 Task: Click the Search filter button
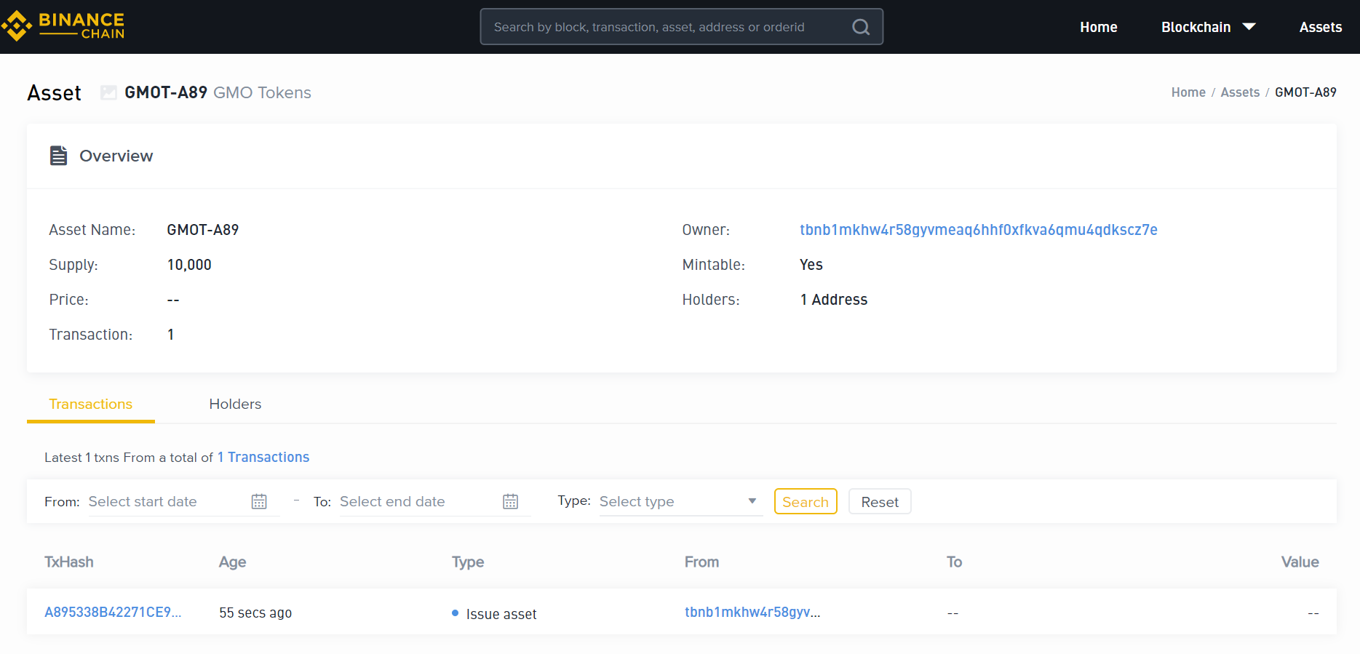[x=806, y=501]
